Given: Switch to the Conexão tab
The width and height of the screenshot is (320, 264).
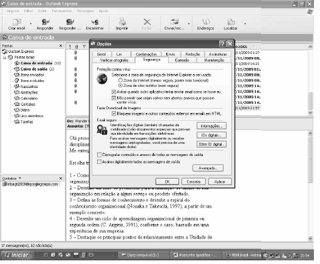Looking at the screenshot, I should click(x=182, y=60).
